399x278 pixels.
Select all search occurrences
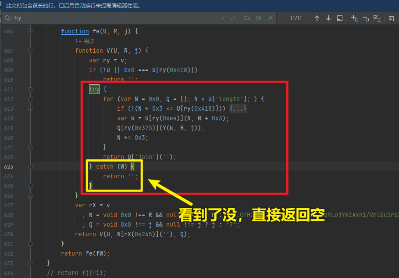click(377, 18)
